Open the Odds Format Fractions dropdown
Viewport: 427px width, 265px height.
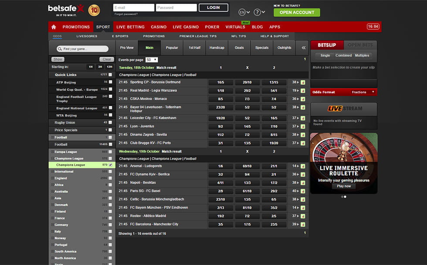(x=363, y=92)
